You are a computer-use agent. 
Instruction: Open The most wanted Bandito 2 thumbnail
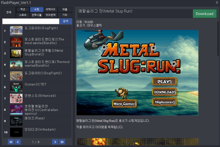point(16,42)
